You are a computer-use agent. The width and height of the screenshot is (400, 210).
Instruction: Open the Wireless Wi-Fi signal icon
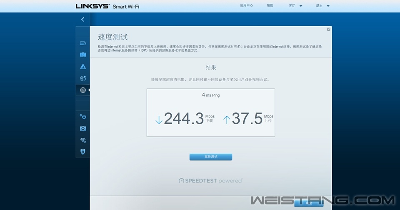(83, 140)
